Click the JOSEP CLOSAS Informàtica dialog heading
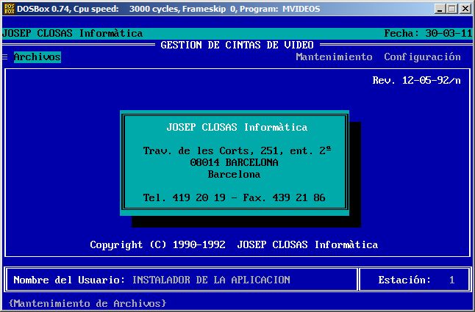Viewport: 475px width, 312px height. click(x=237, y=128)
